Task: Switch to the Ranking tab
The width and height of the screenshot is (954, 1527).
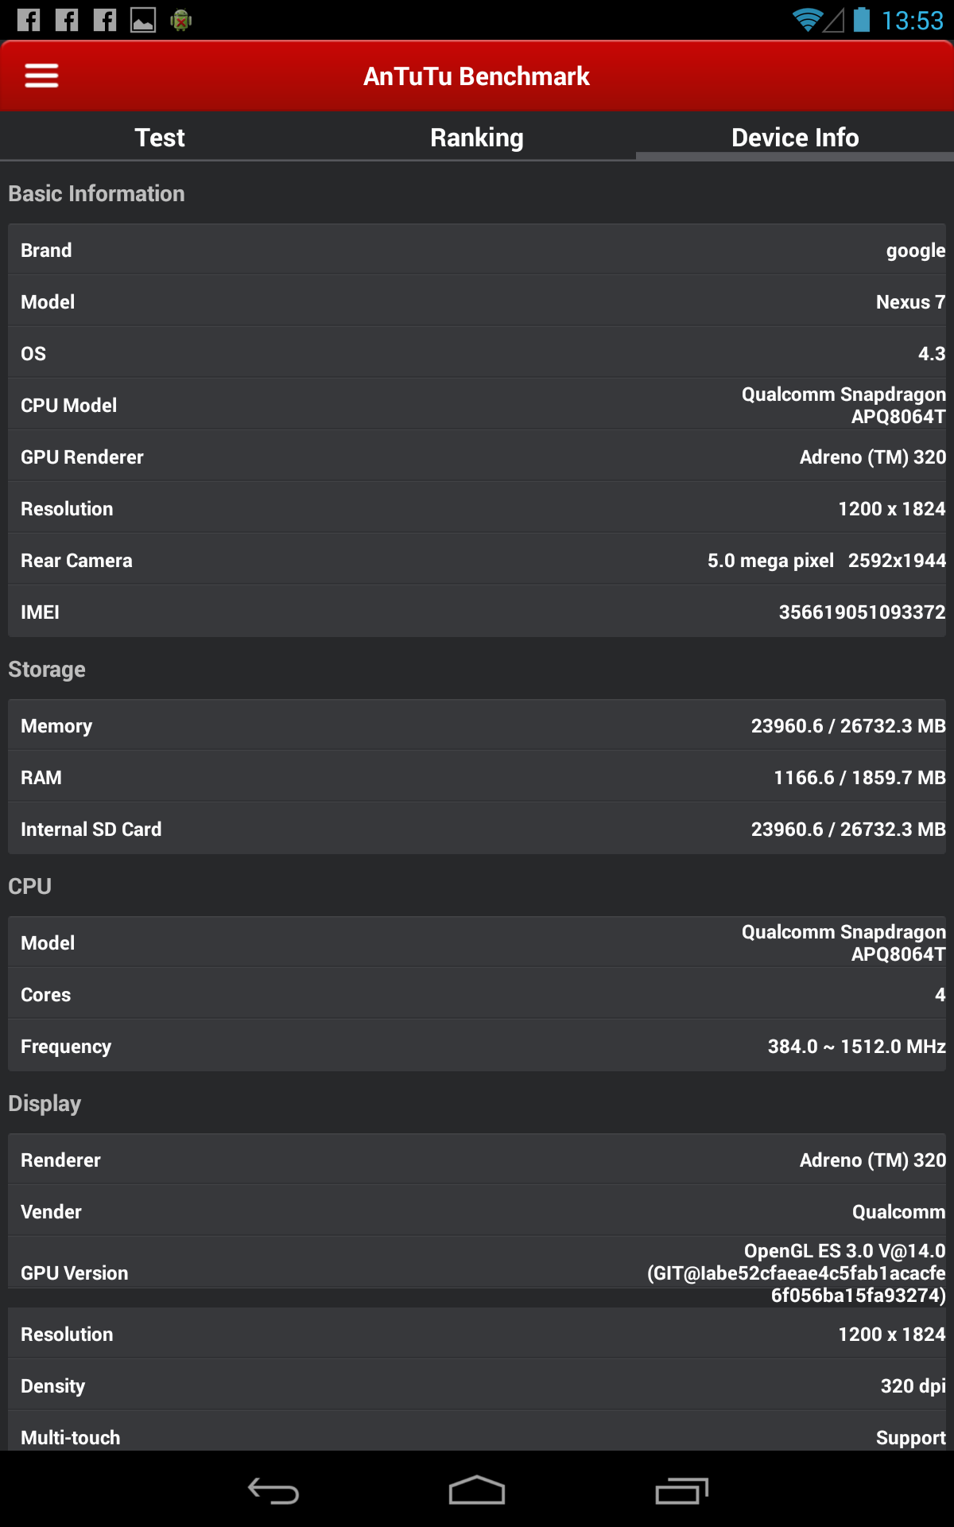Action: [x=477, y=138]
